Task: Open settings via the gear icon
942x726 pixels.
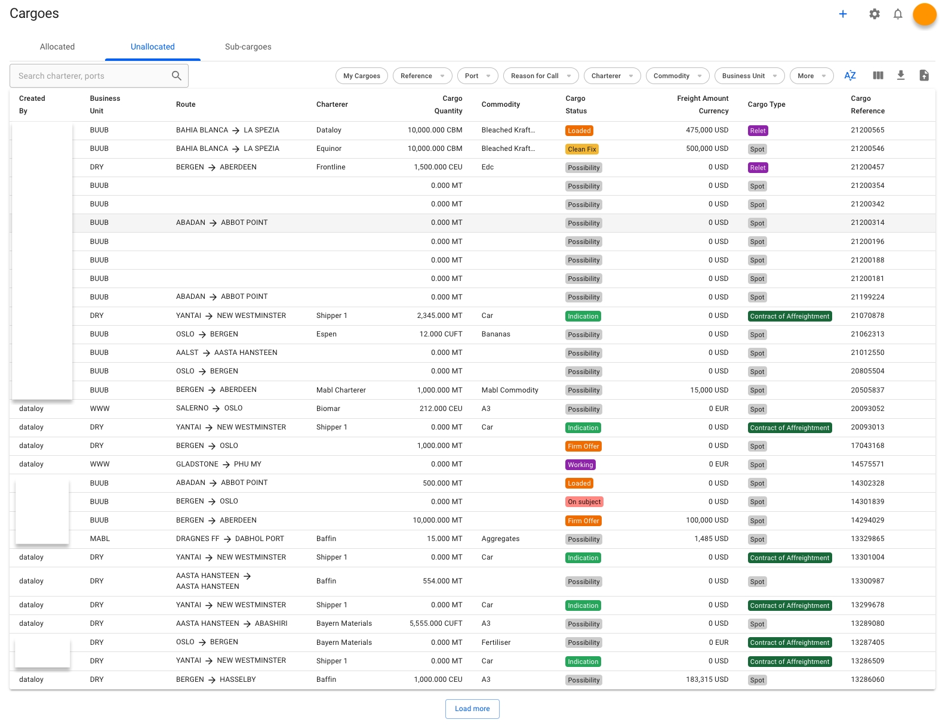Action: click(x=874, y=14)
